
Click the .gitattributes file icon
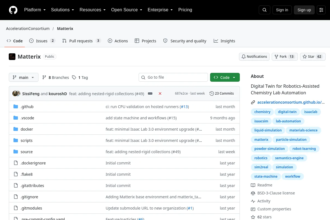(x=16, y=186)
